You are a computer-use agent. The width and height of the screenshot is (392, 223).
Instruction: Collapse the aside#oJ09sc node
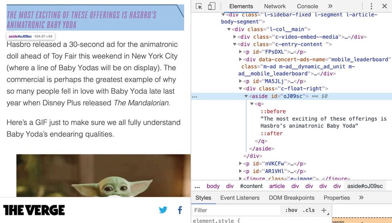click(246, 96)
